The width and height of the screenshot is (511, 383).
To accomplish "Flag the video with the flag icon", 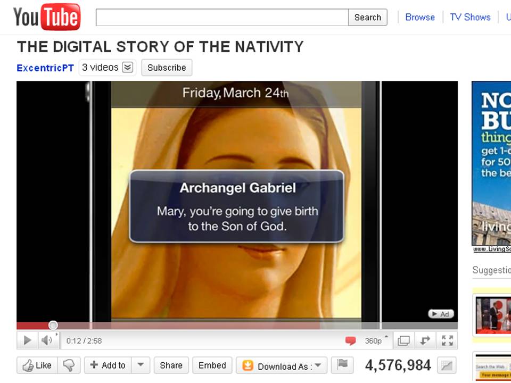I will [x=342, y=365].
